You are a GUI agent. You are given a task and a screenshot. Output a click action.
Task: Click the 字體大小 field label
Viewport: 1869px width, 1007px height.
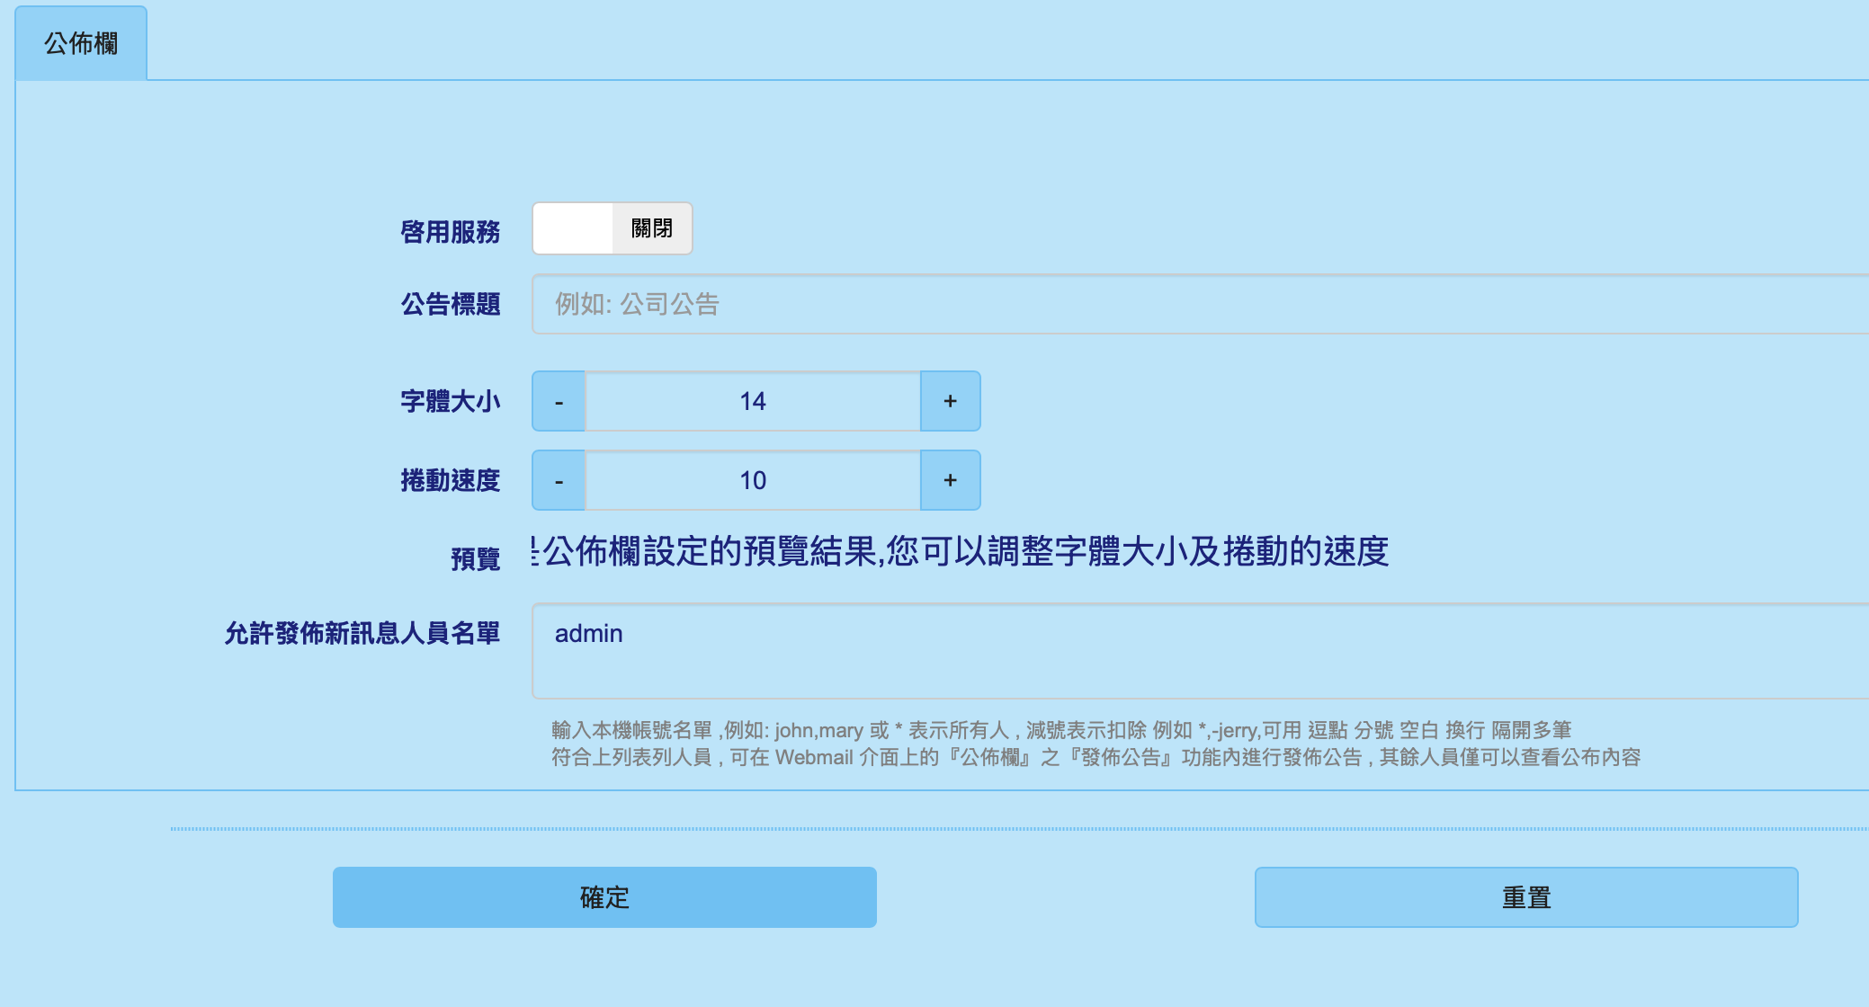pos(452,401)
